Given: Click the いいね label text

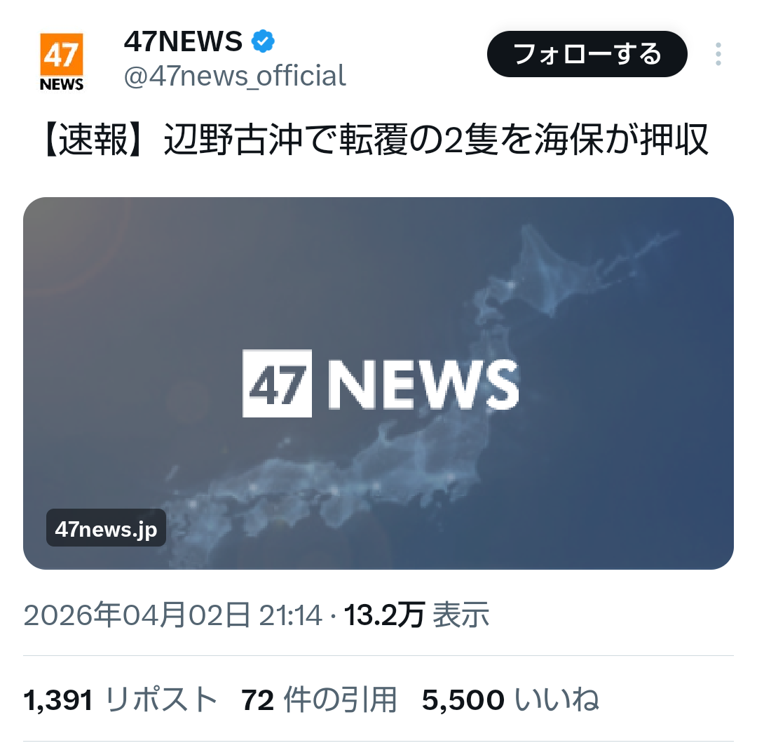Looking at the screenshot, I should 557,699.
